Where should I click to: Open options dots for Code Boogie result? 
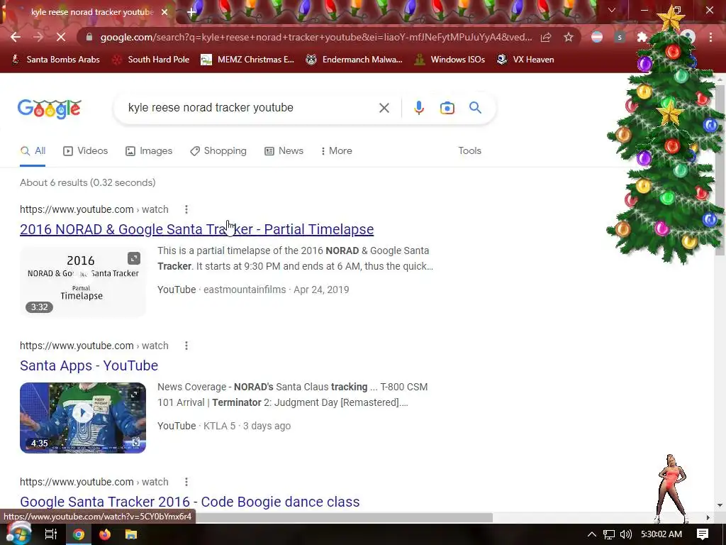tap(186, 482)
